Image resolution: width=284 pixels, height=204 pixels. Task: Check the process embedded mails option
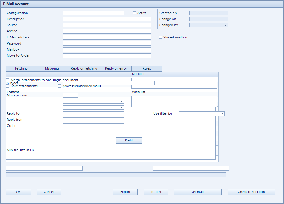click(60, 86)
